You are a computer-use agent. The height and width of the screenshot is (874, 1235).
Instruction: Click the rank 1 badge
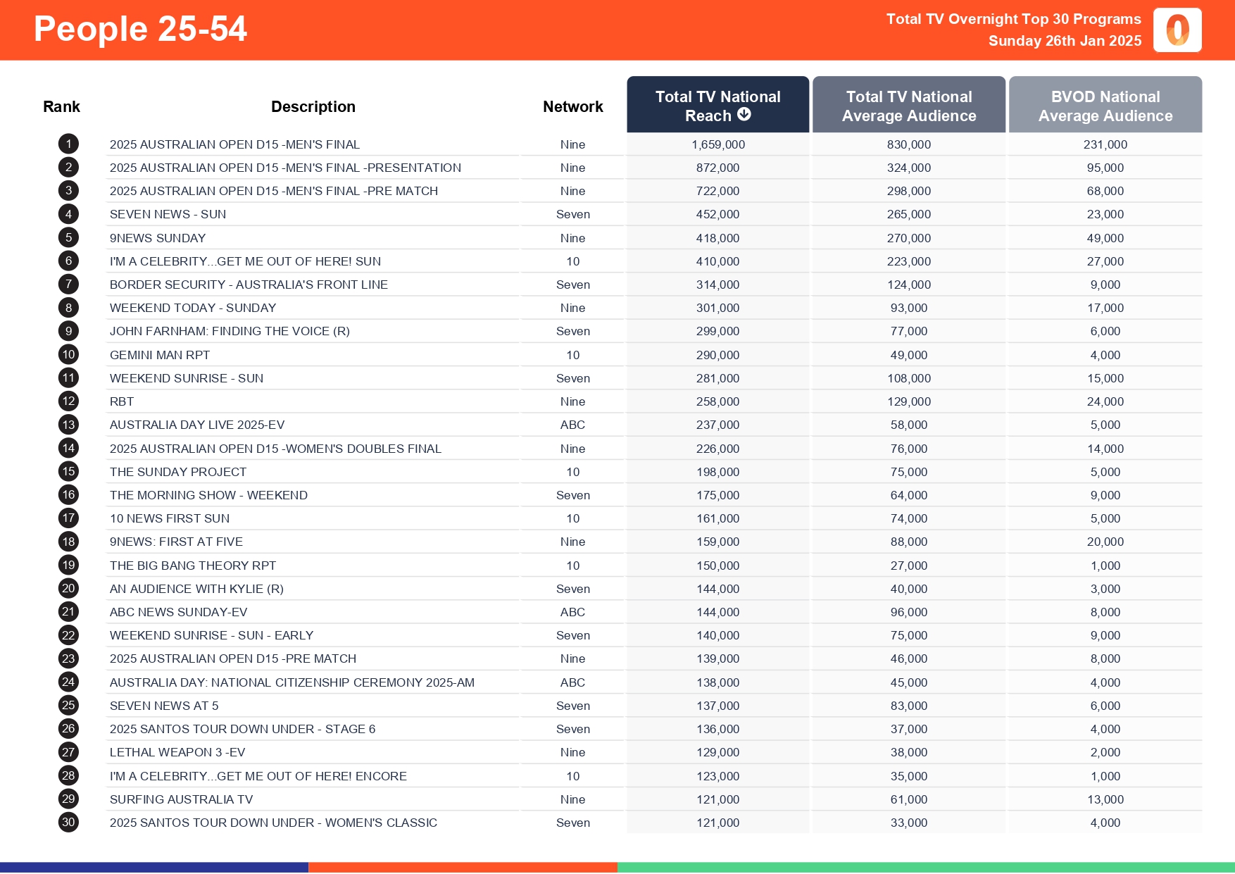(x=68, y=144)
